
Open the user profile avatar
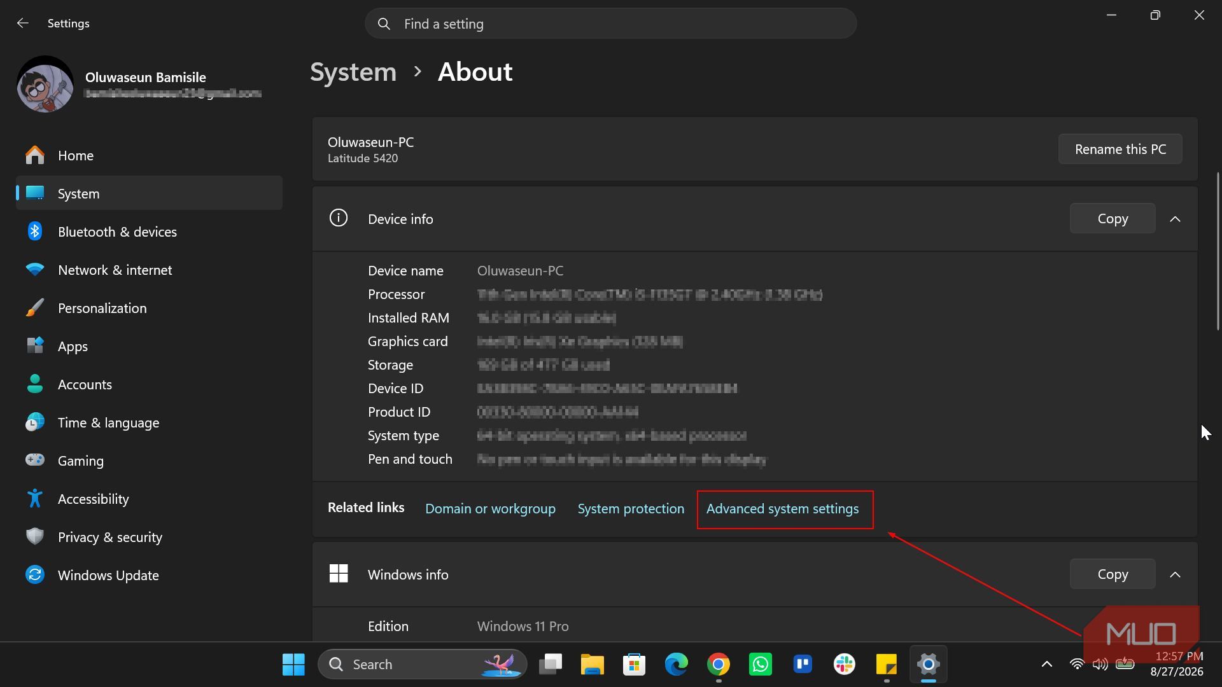[45, 85]
